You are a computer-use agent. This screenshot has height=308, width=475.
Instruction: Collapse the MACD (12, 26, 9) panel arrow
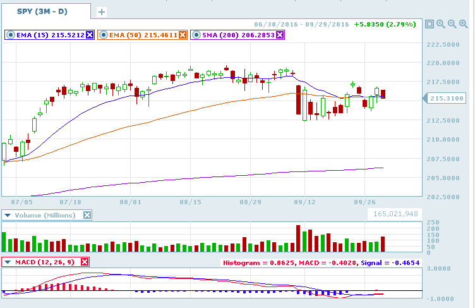[8, 262]
